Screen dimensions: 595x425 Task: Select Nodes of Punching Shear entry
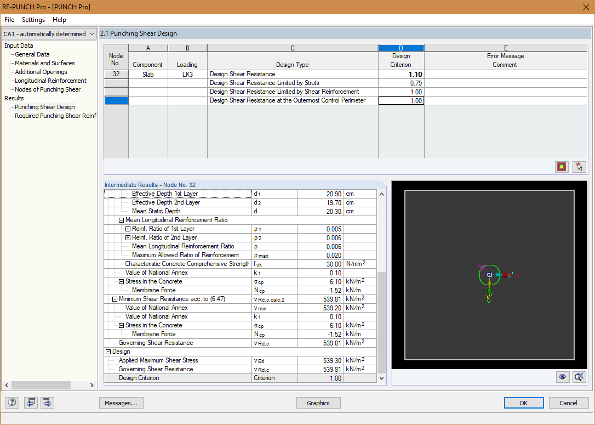coord(50,89)
